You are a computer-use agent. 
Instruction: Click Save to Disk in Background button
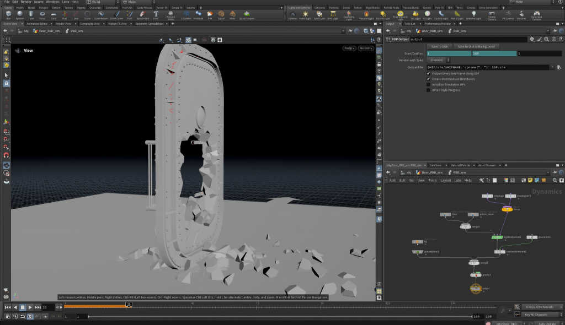pos(476,46)
